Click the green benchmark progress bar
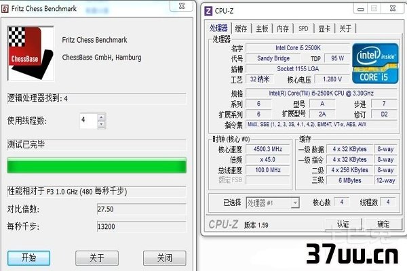Screen dimensions: 407x271 (x=96, y=165)
